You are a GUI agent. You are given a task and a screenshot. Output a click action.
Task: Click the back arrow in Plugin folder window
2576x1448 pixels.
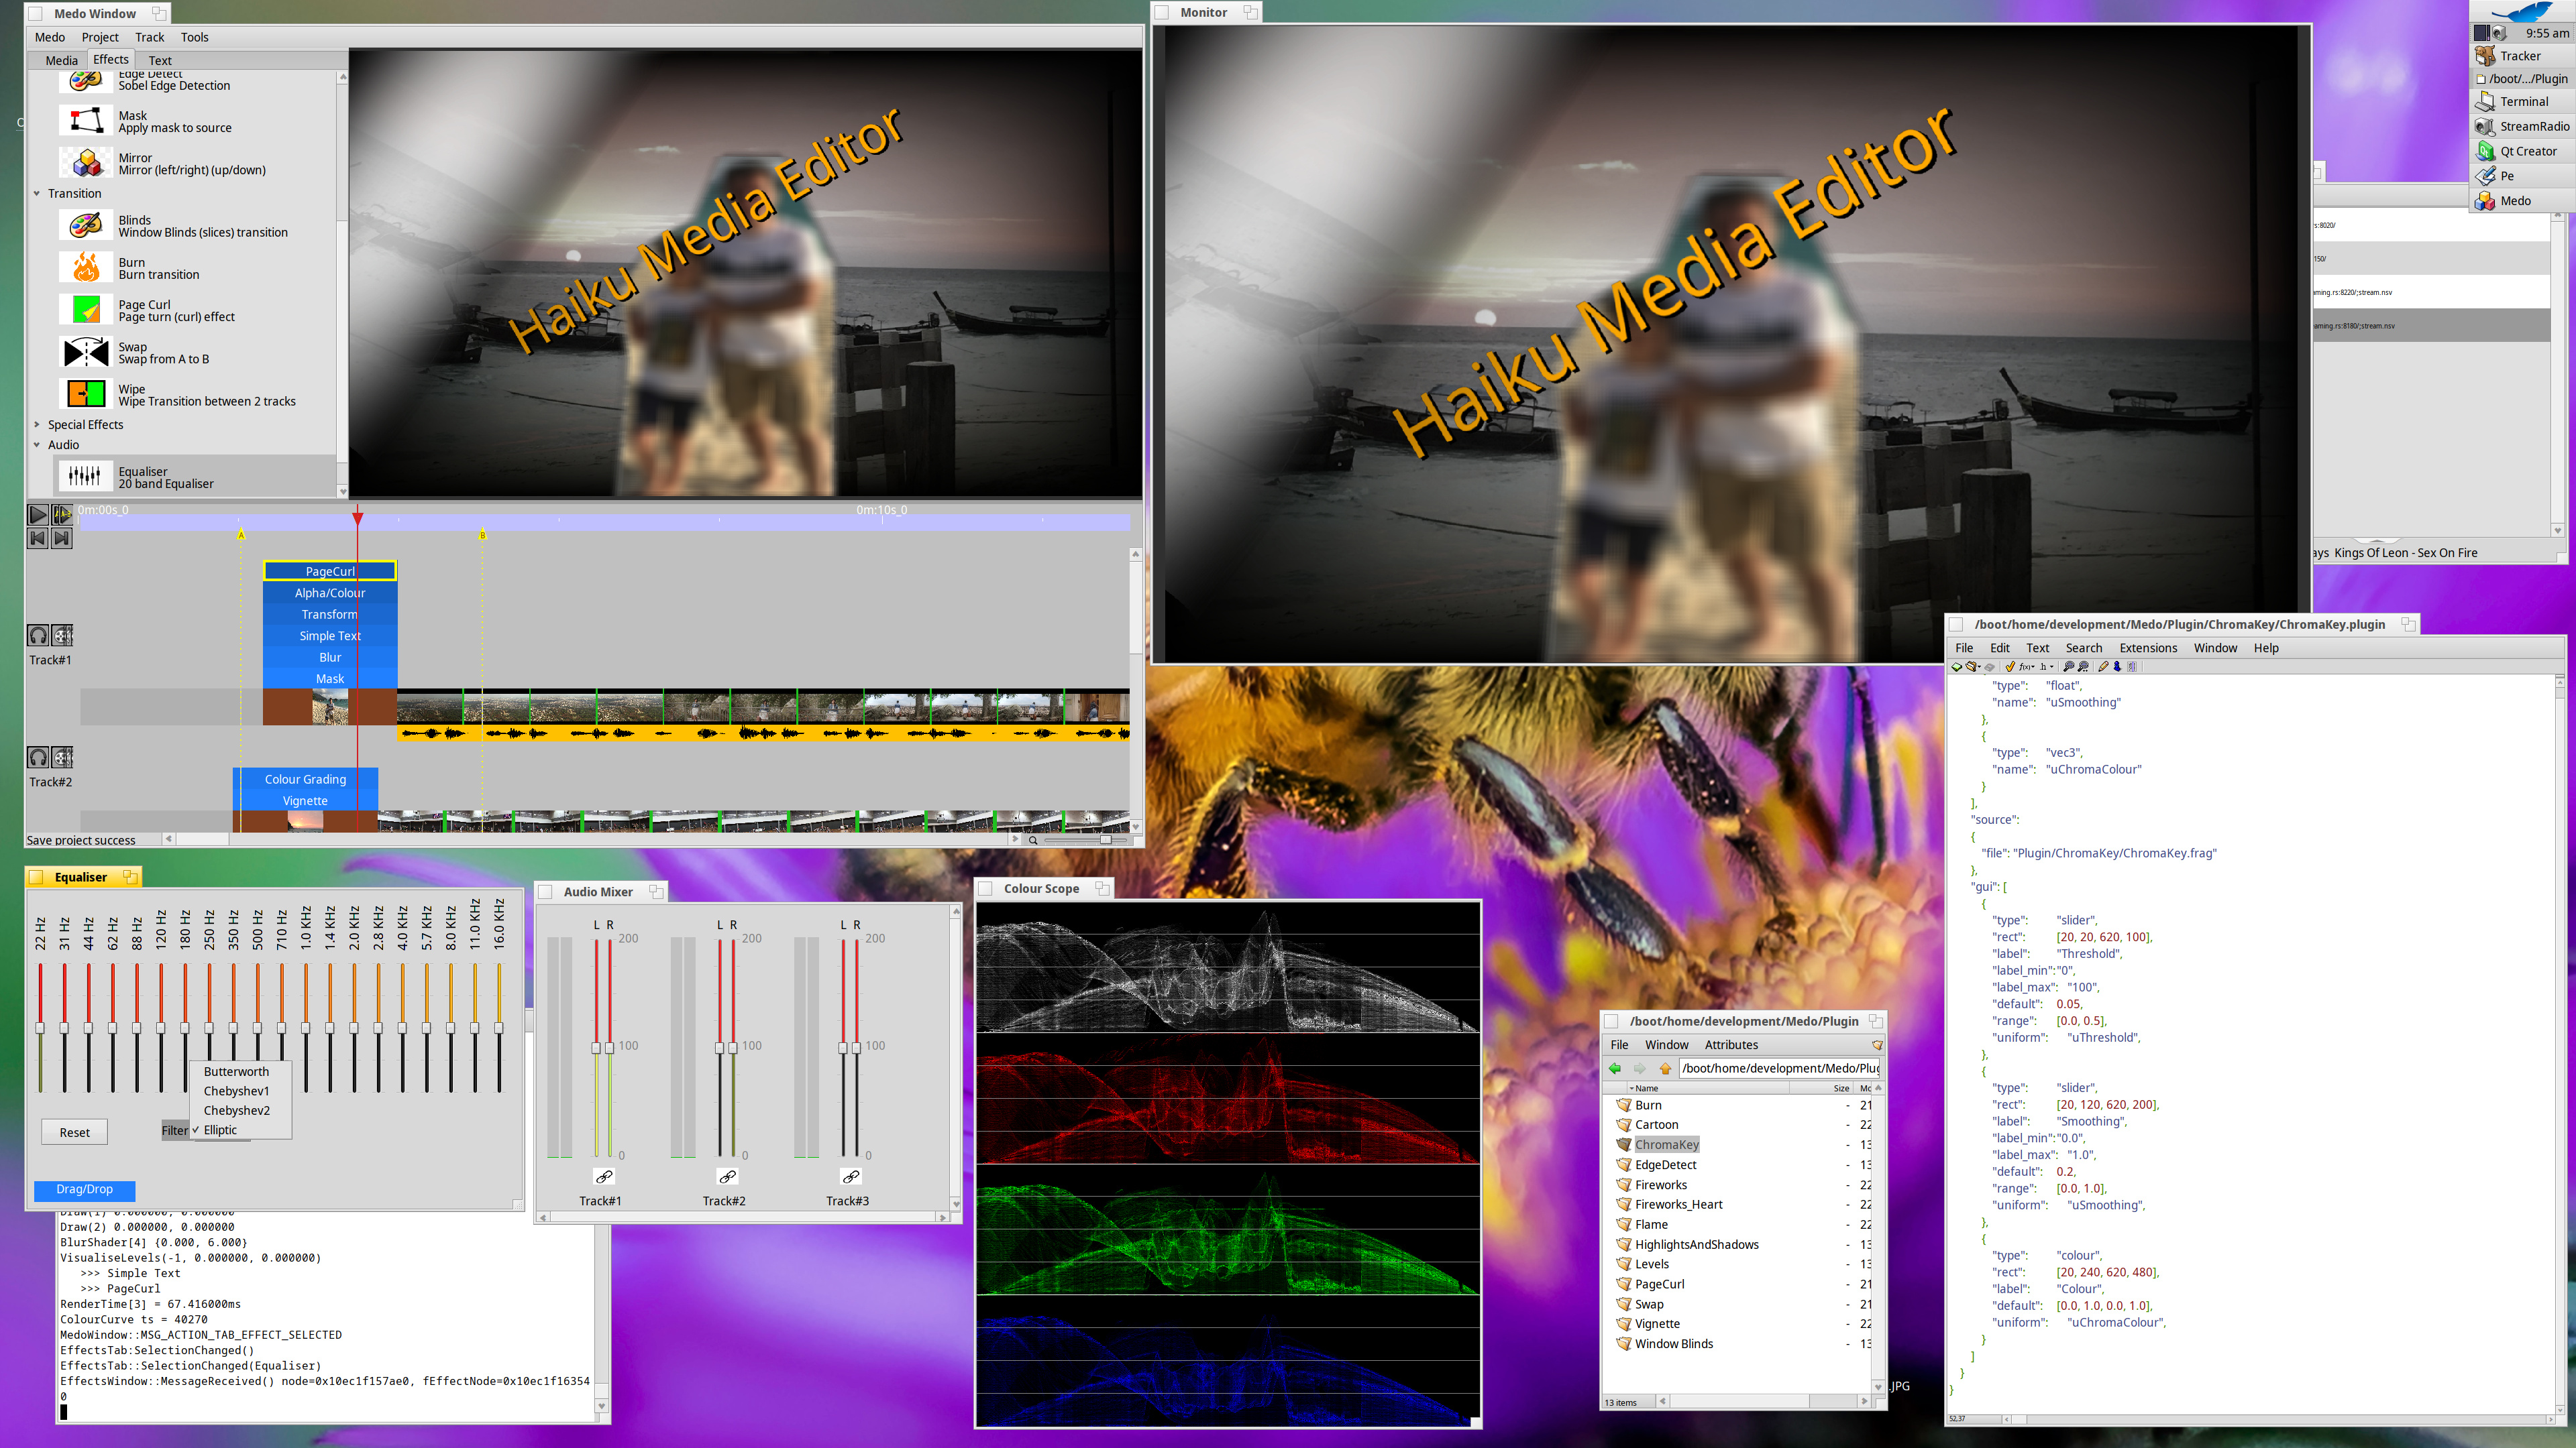pos(1614,1067)
